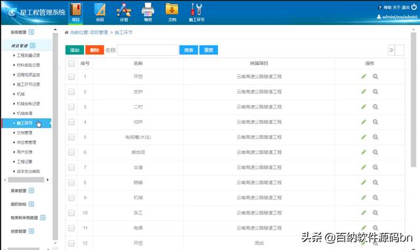This screenshot has width=420, height=250.
Task: Click the home icon in breadcrumb
Action: tap(66, 32)
